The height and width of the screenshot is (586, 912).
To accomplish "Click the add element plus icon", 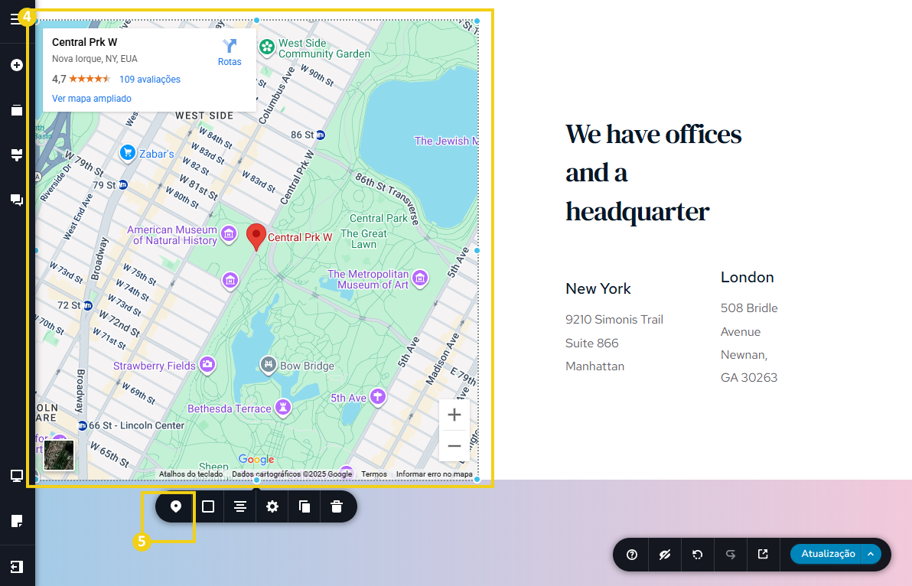I will 17,65.
